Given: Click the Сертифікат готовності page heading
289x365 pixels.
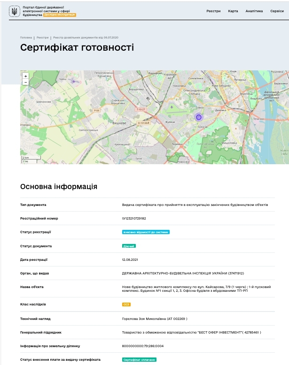Looking at the screenshot, I should click(x=77, y=47).
